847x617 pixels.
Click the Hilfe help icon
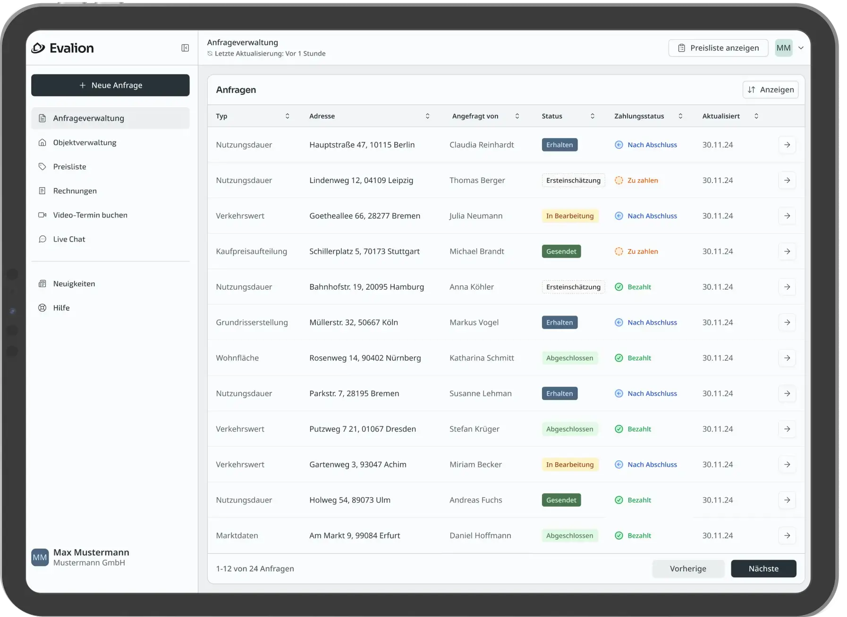43,308
